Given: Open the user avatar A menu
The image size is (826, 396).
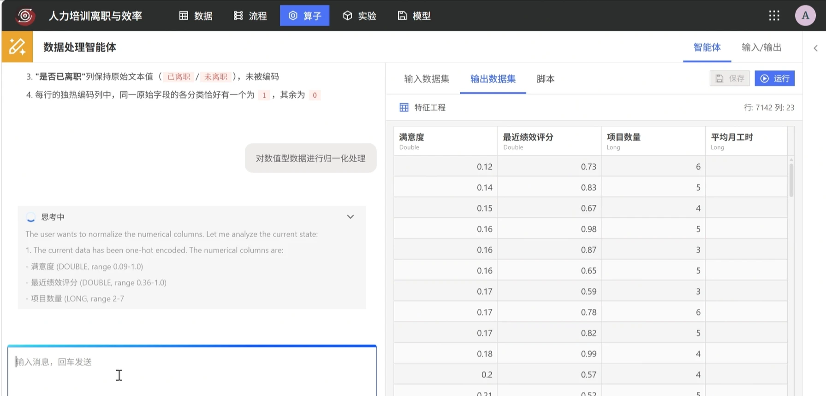Looking at the screenshot, I should [x=805, y=16].
